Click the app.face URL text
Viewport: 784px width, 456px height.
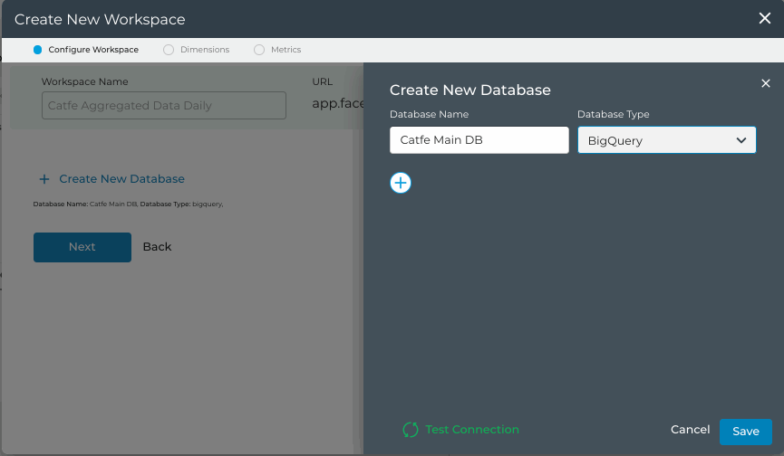click(x=338, y=103)
